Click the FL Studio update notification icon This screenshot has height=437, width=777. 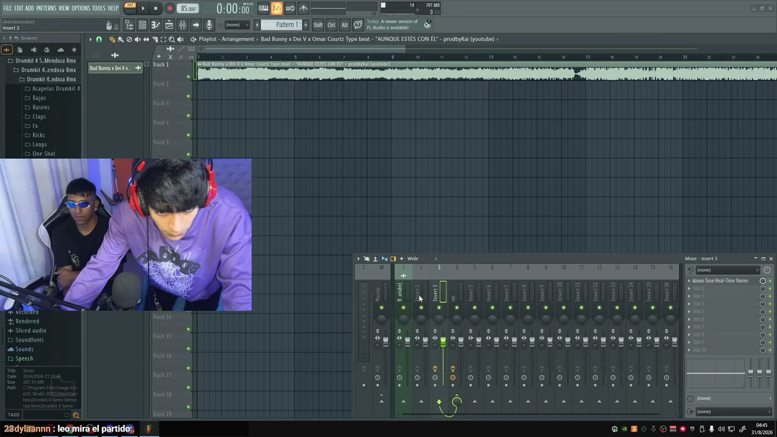pyautogui.click(x=428, y=24)
